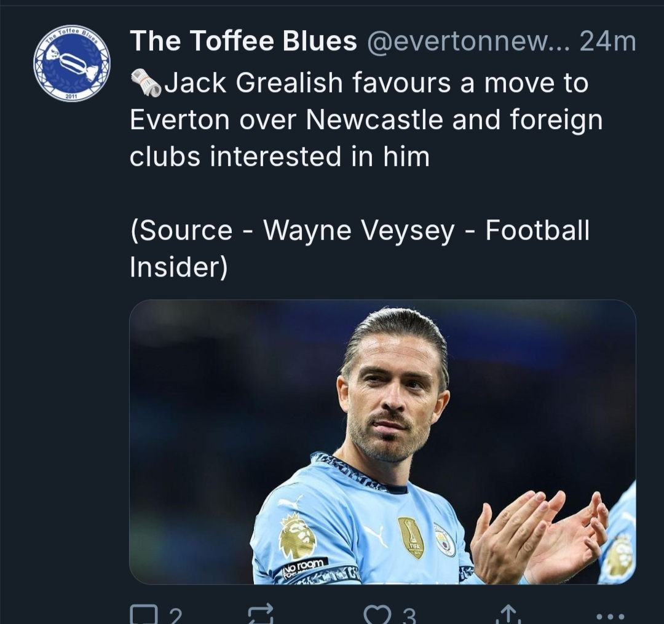Open the Jack Grealish photo

[x=382, y=441]
